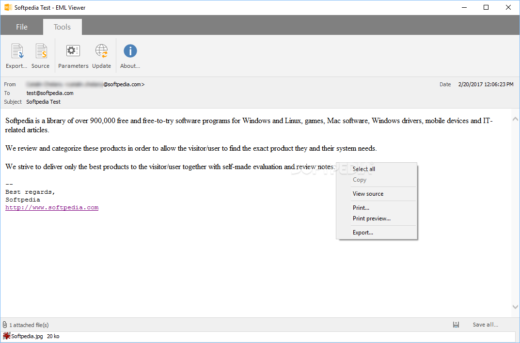The height and width of the screenshot is (343, 520).
Task: Click the Update globe icon
Action: tap(101, 51)
